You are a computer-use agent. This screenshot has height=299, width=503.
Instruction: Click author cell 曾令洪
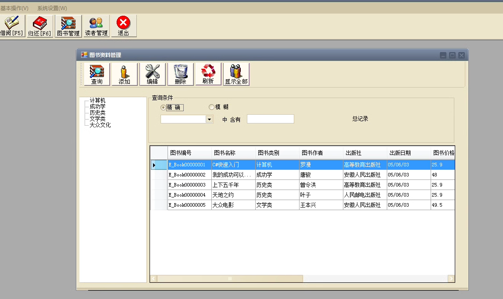(x=321, y=185)
